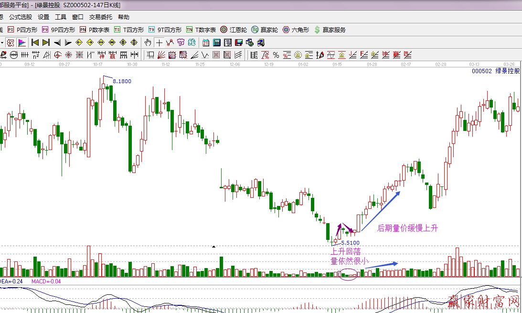Click the floppy disk save icon
This screenshot has height=313, width=522.
pyautogui.click(x=239, y=42)
